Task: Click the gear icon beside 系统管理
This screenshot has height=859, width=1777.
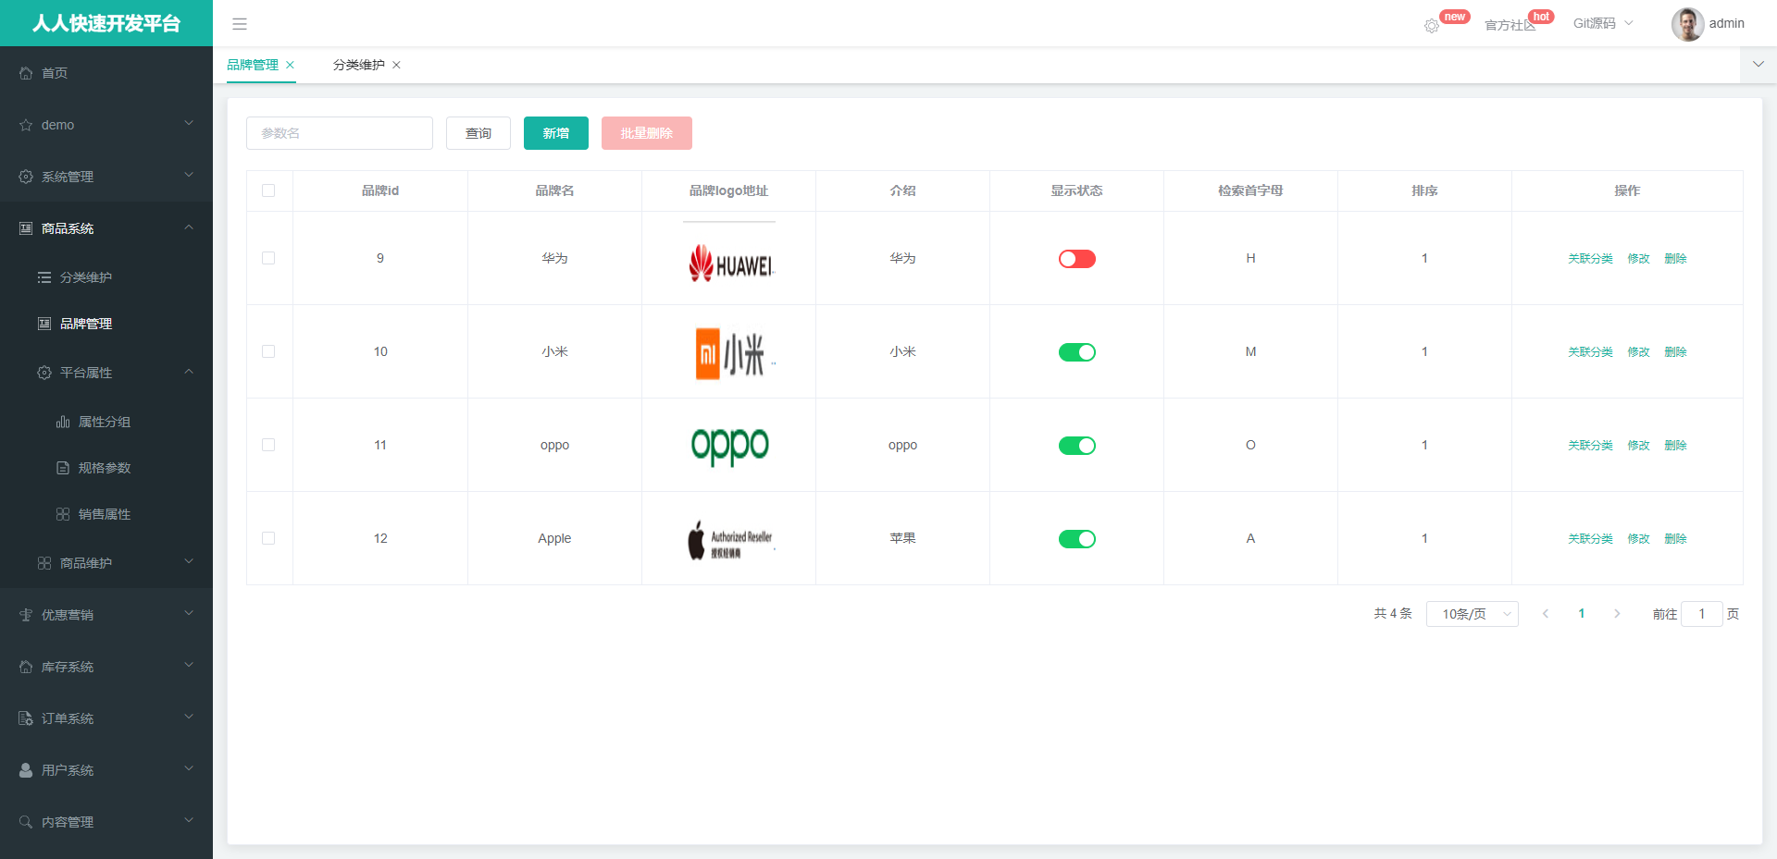Action: [x=26, y=177]
